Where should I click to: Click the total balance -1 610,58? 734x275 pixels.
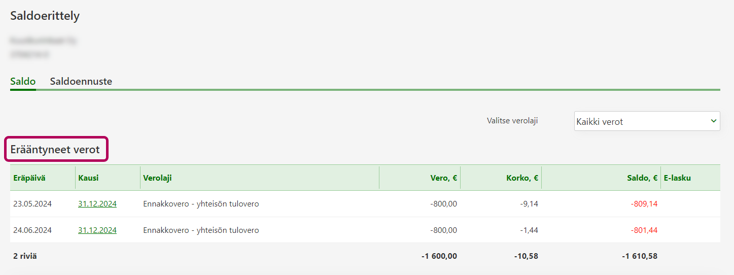click(x=639, y=256)
